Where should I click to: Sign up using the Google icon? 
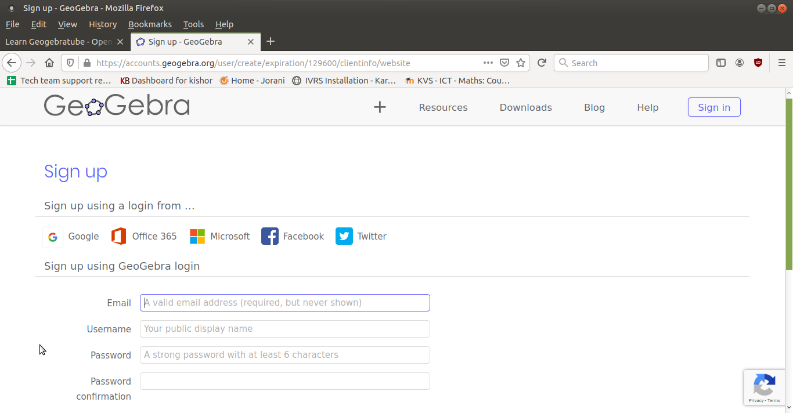[53, 237]
